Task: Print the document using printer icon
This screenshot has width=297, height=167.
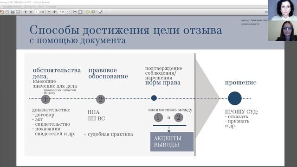Action: (13, 12)
